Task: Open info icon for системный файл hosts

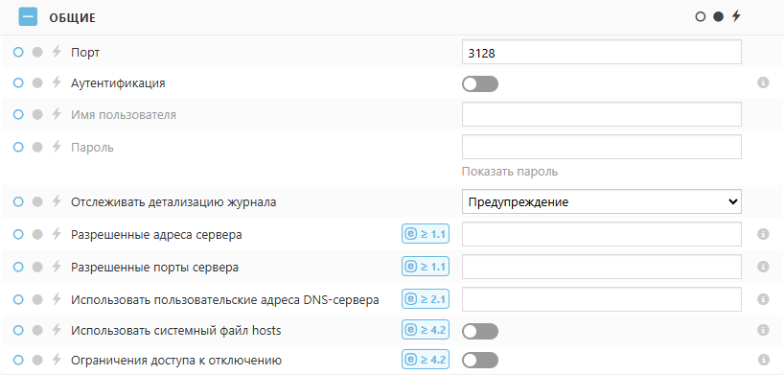Action: pos(763,330)
